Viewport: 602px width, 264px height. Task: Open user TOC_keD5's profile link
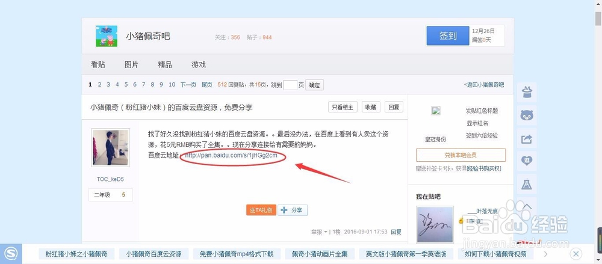(x=110, y=179)
